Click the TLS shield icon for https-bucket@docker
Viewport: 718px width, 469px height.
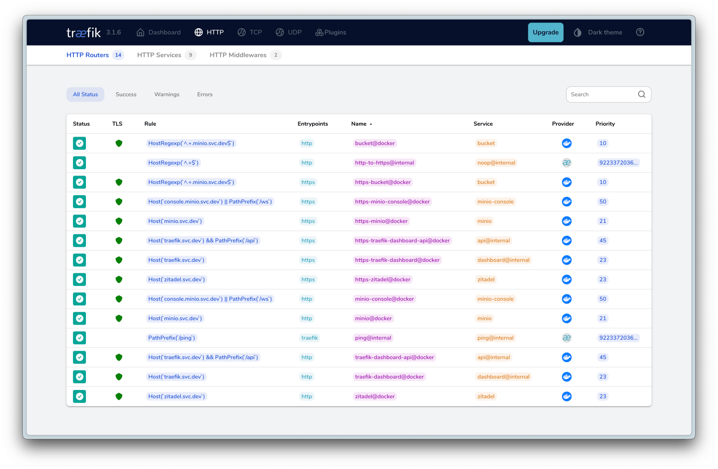(x=119, y=182)
